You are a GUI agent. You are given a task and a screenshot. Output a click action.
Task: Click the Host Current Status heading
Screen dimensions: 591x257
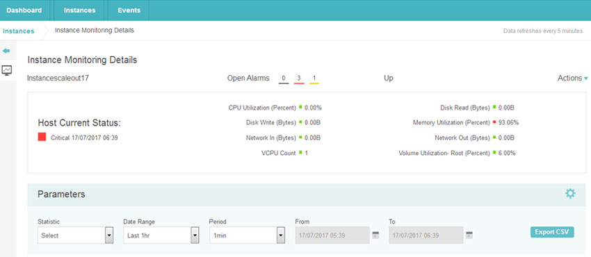click(79, 123)
